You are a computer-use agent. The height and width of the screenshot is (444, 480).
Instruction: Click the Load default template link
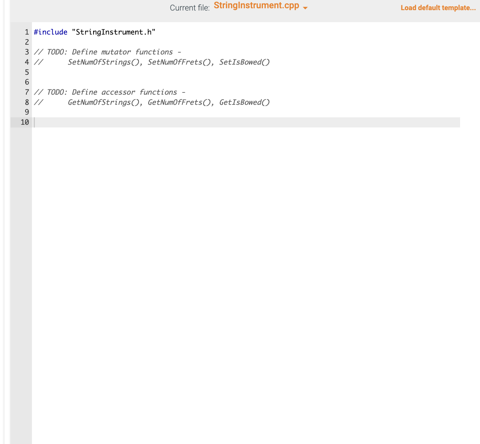tap(438, 8)
